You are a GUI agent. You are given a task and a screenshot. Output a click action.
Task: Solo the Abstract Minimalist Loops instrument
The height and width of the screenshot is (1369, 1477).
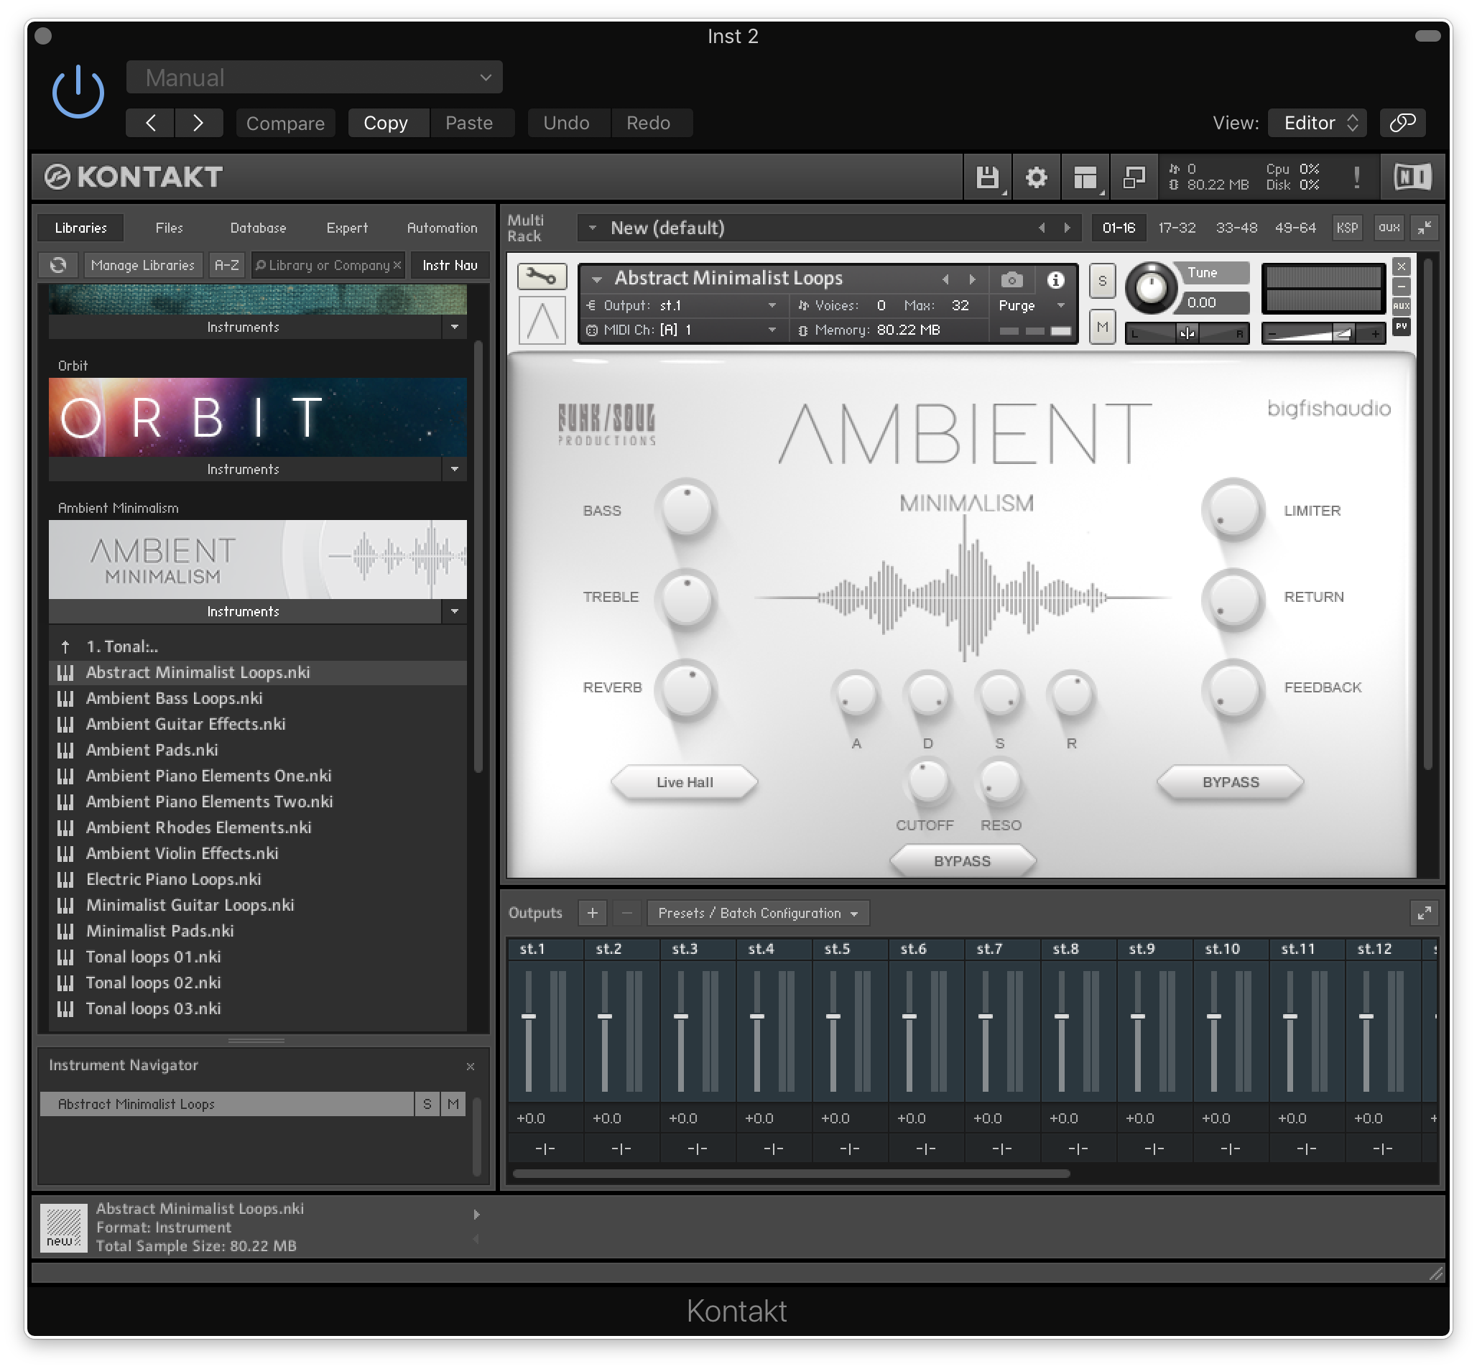pyautogui.click(x=1102, y=281)
